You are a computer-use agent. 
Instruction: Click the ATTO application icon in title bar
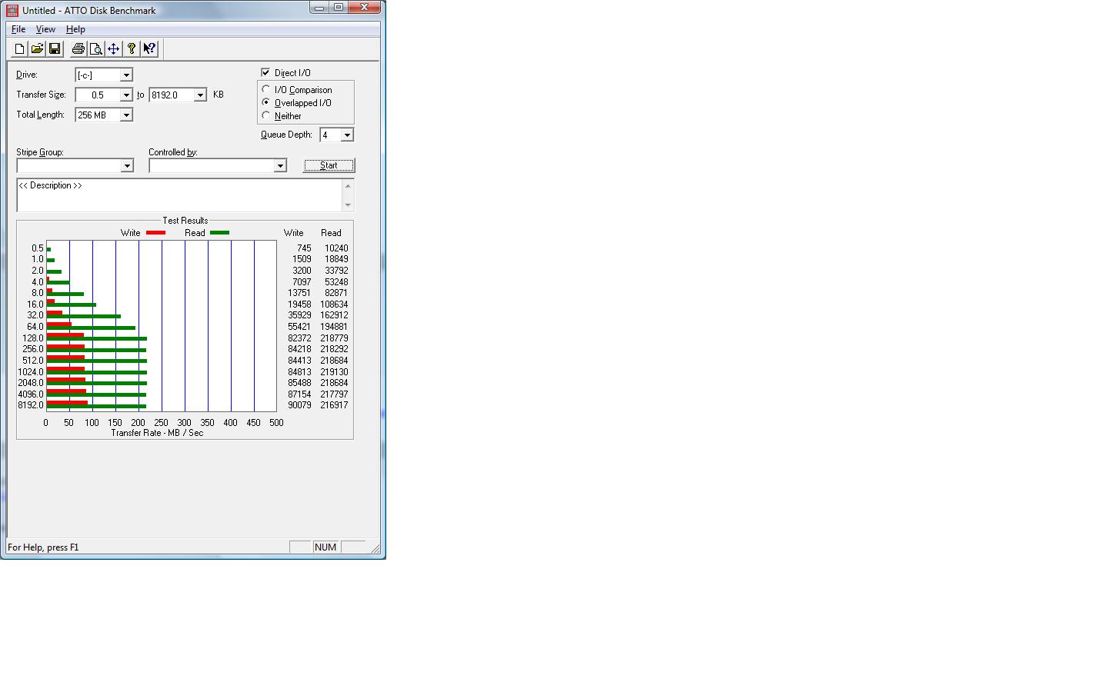tap(12, 10)
